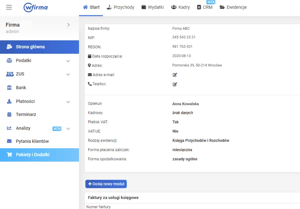The height and width of the screenshot is (209, 300).
Task: Click the envelope icon beside Adres e-mail
Action: pyautogui.click(x=90, y=75)
